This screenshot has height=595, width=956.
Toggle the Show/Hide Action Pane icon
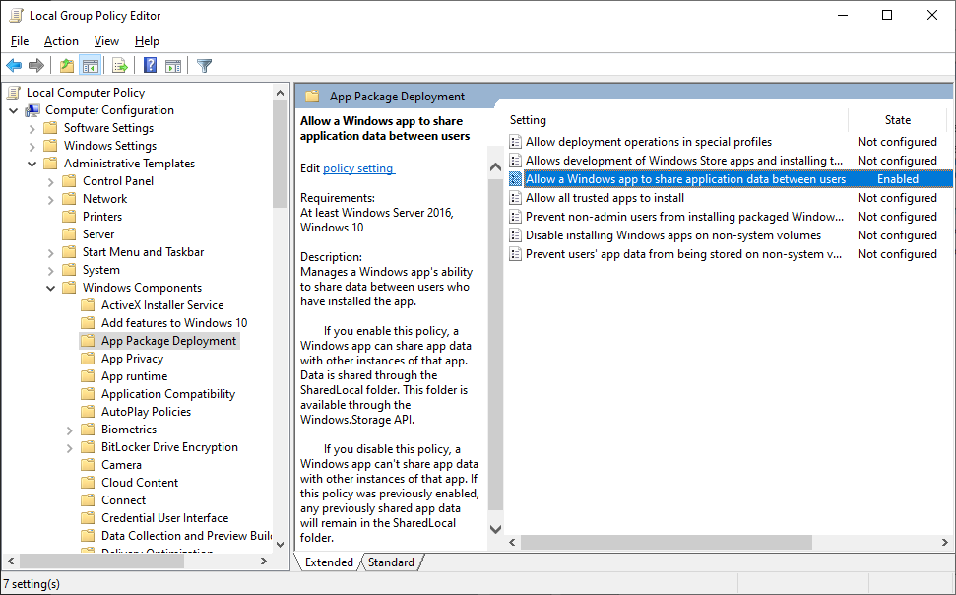173,66
